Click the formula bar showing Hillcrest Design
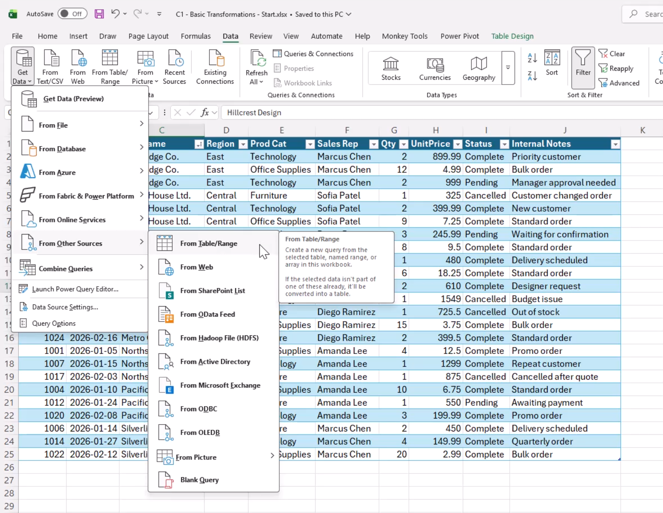This screenshot has height=513, width=663. 440,113
